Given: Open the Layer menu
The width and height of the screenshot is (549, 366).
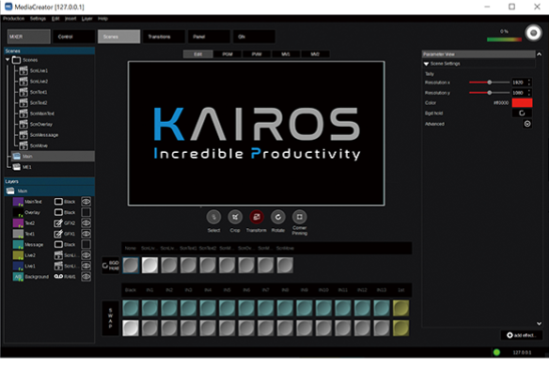Looking at the screenshot, I should (86, 19).
